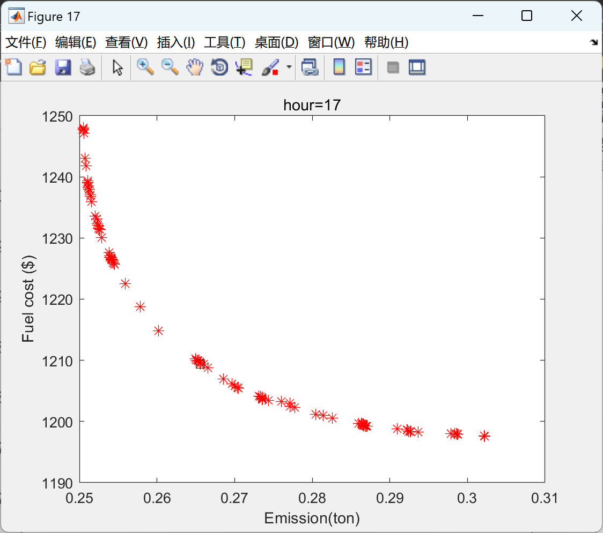
Task: Click the 0.31 x-axis tick label
Action: click(545, 498)
